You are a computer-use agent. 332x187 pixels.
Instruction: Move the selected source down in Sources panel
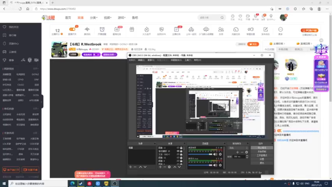click(x=179, y=167)
